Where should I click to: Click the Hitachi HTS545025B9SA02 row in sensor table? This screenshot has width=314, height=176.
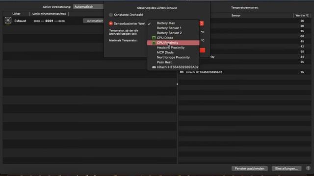point(245,72)
